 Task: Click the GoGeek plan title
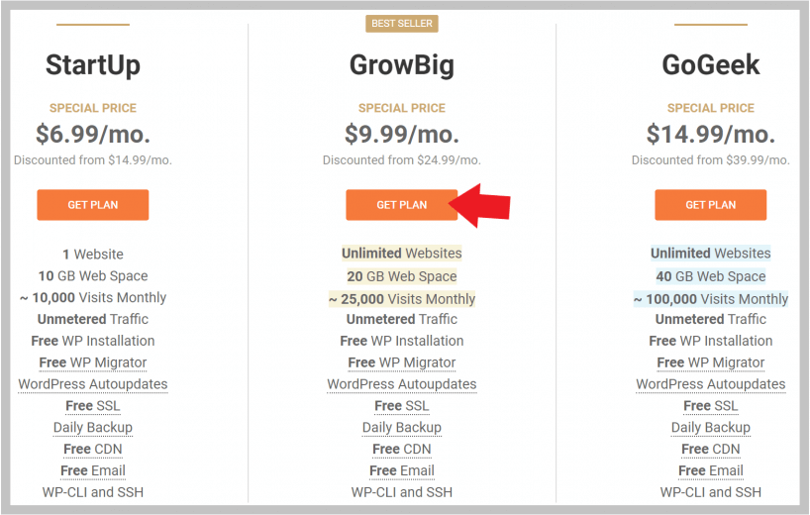pyautogui.click(x=710, y=66)
